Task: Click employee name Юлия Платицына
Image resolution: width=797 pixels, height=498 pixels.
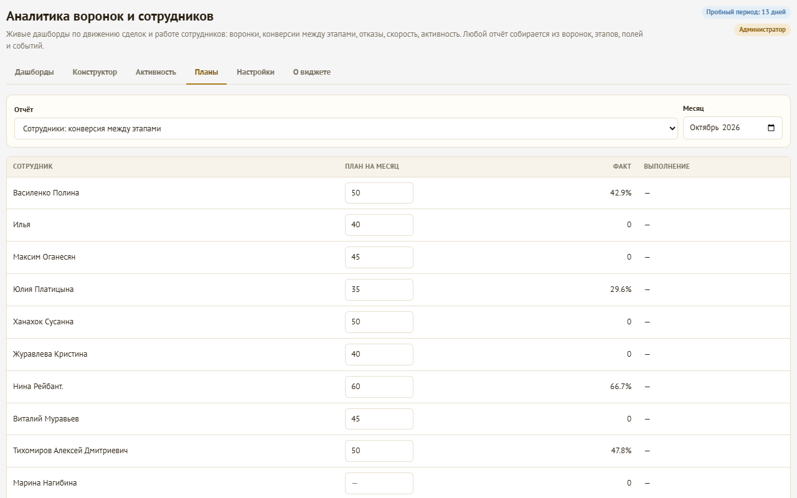Action: pos(44,289)
